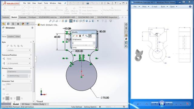Click the Zoom to Fit magnifier in view toolbar
This screenshot has height=109, width=194.
(50, 21)
